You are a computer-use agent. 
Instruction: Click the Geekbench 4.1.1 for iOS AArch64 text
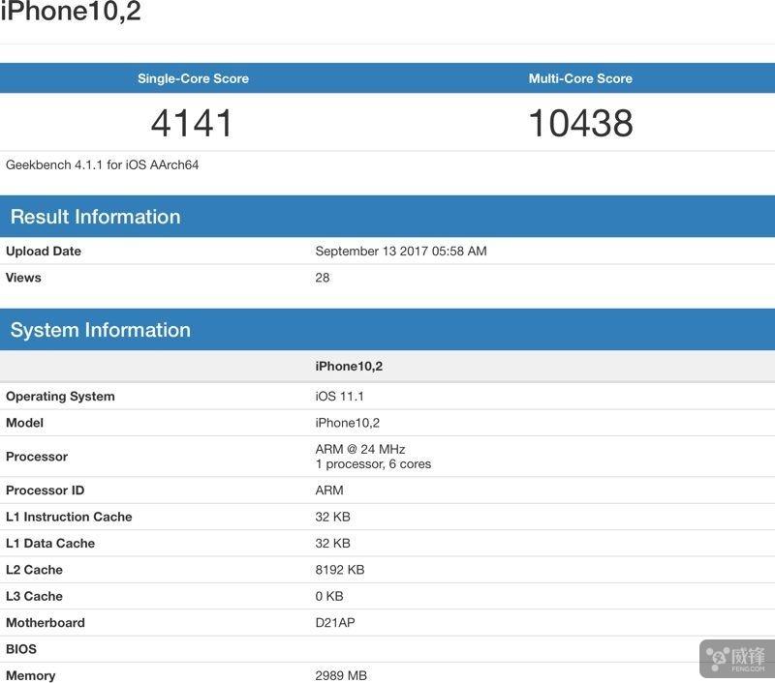pos(103,164)
